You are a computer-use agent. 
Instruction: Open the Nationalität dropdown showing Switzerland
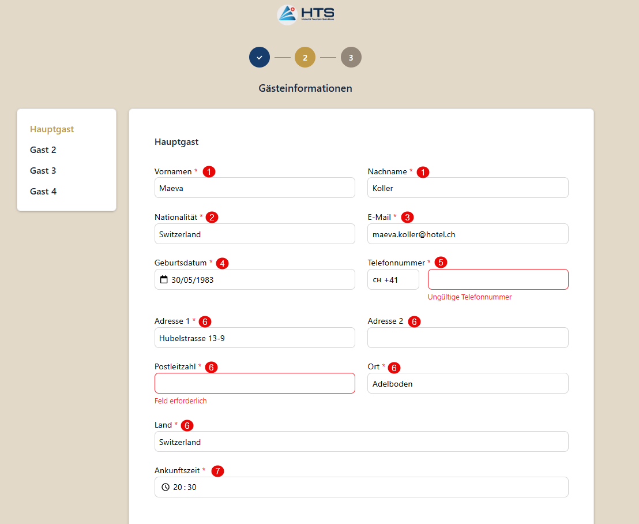point(254,234)
